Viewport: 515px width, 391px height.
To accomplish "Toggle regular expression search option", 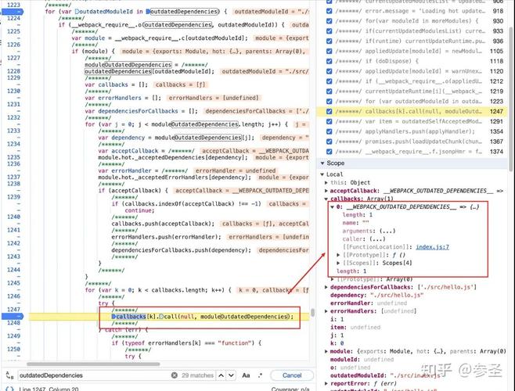I will [x=261, y=375].
